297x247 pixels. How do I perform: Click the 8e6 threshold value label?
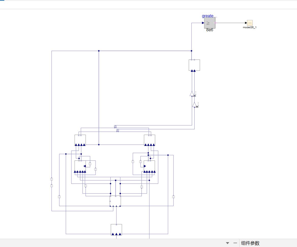[x=210, y=30]
